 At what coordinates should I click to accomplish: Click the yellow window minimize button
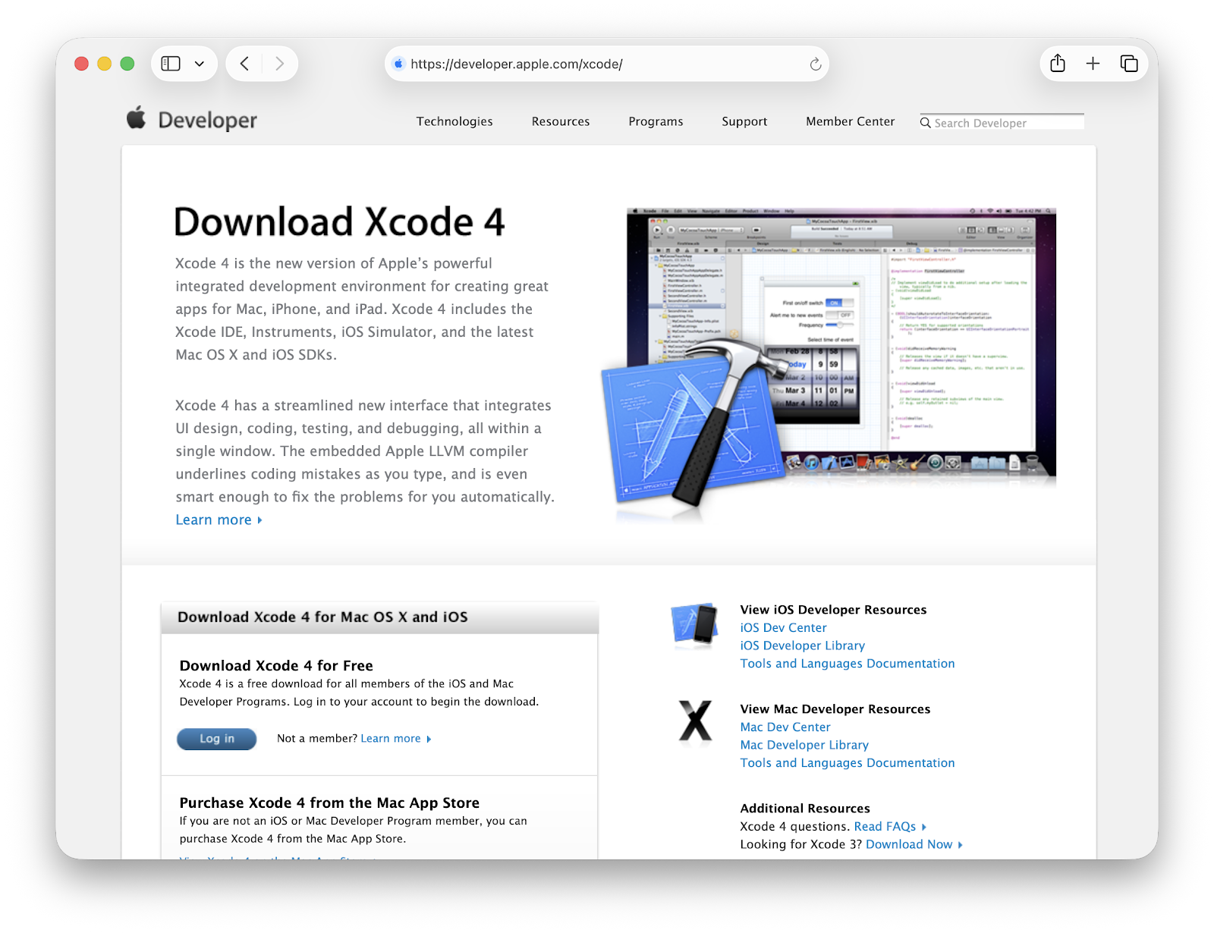pos(105,64)
